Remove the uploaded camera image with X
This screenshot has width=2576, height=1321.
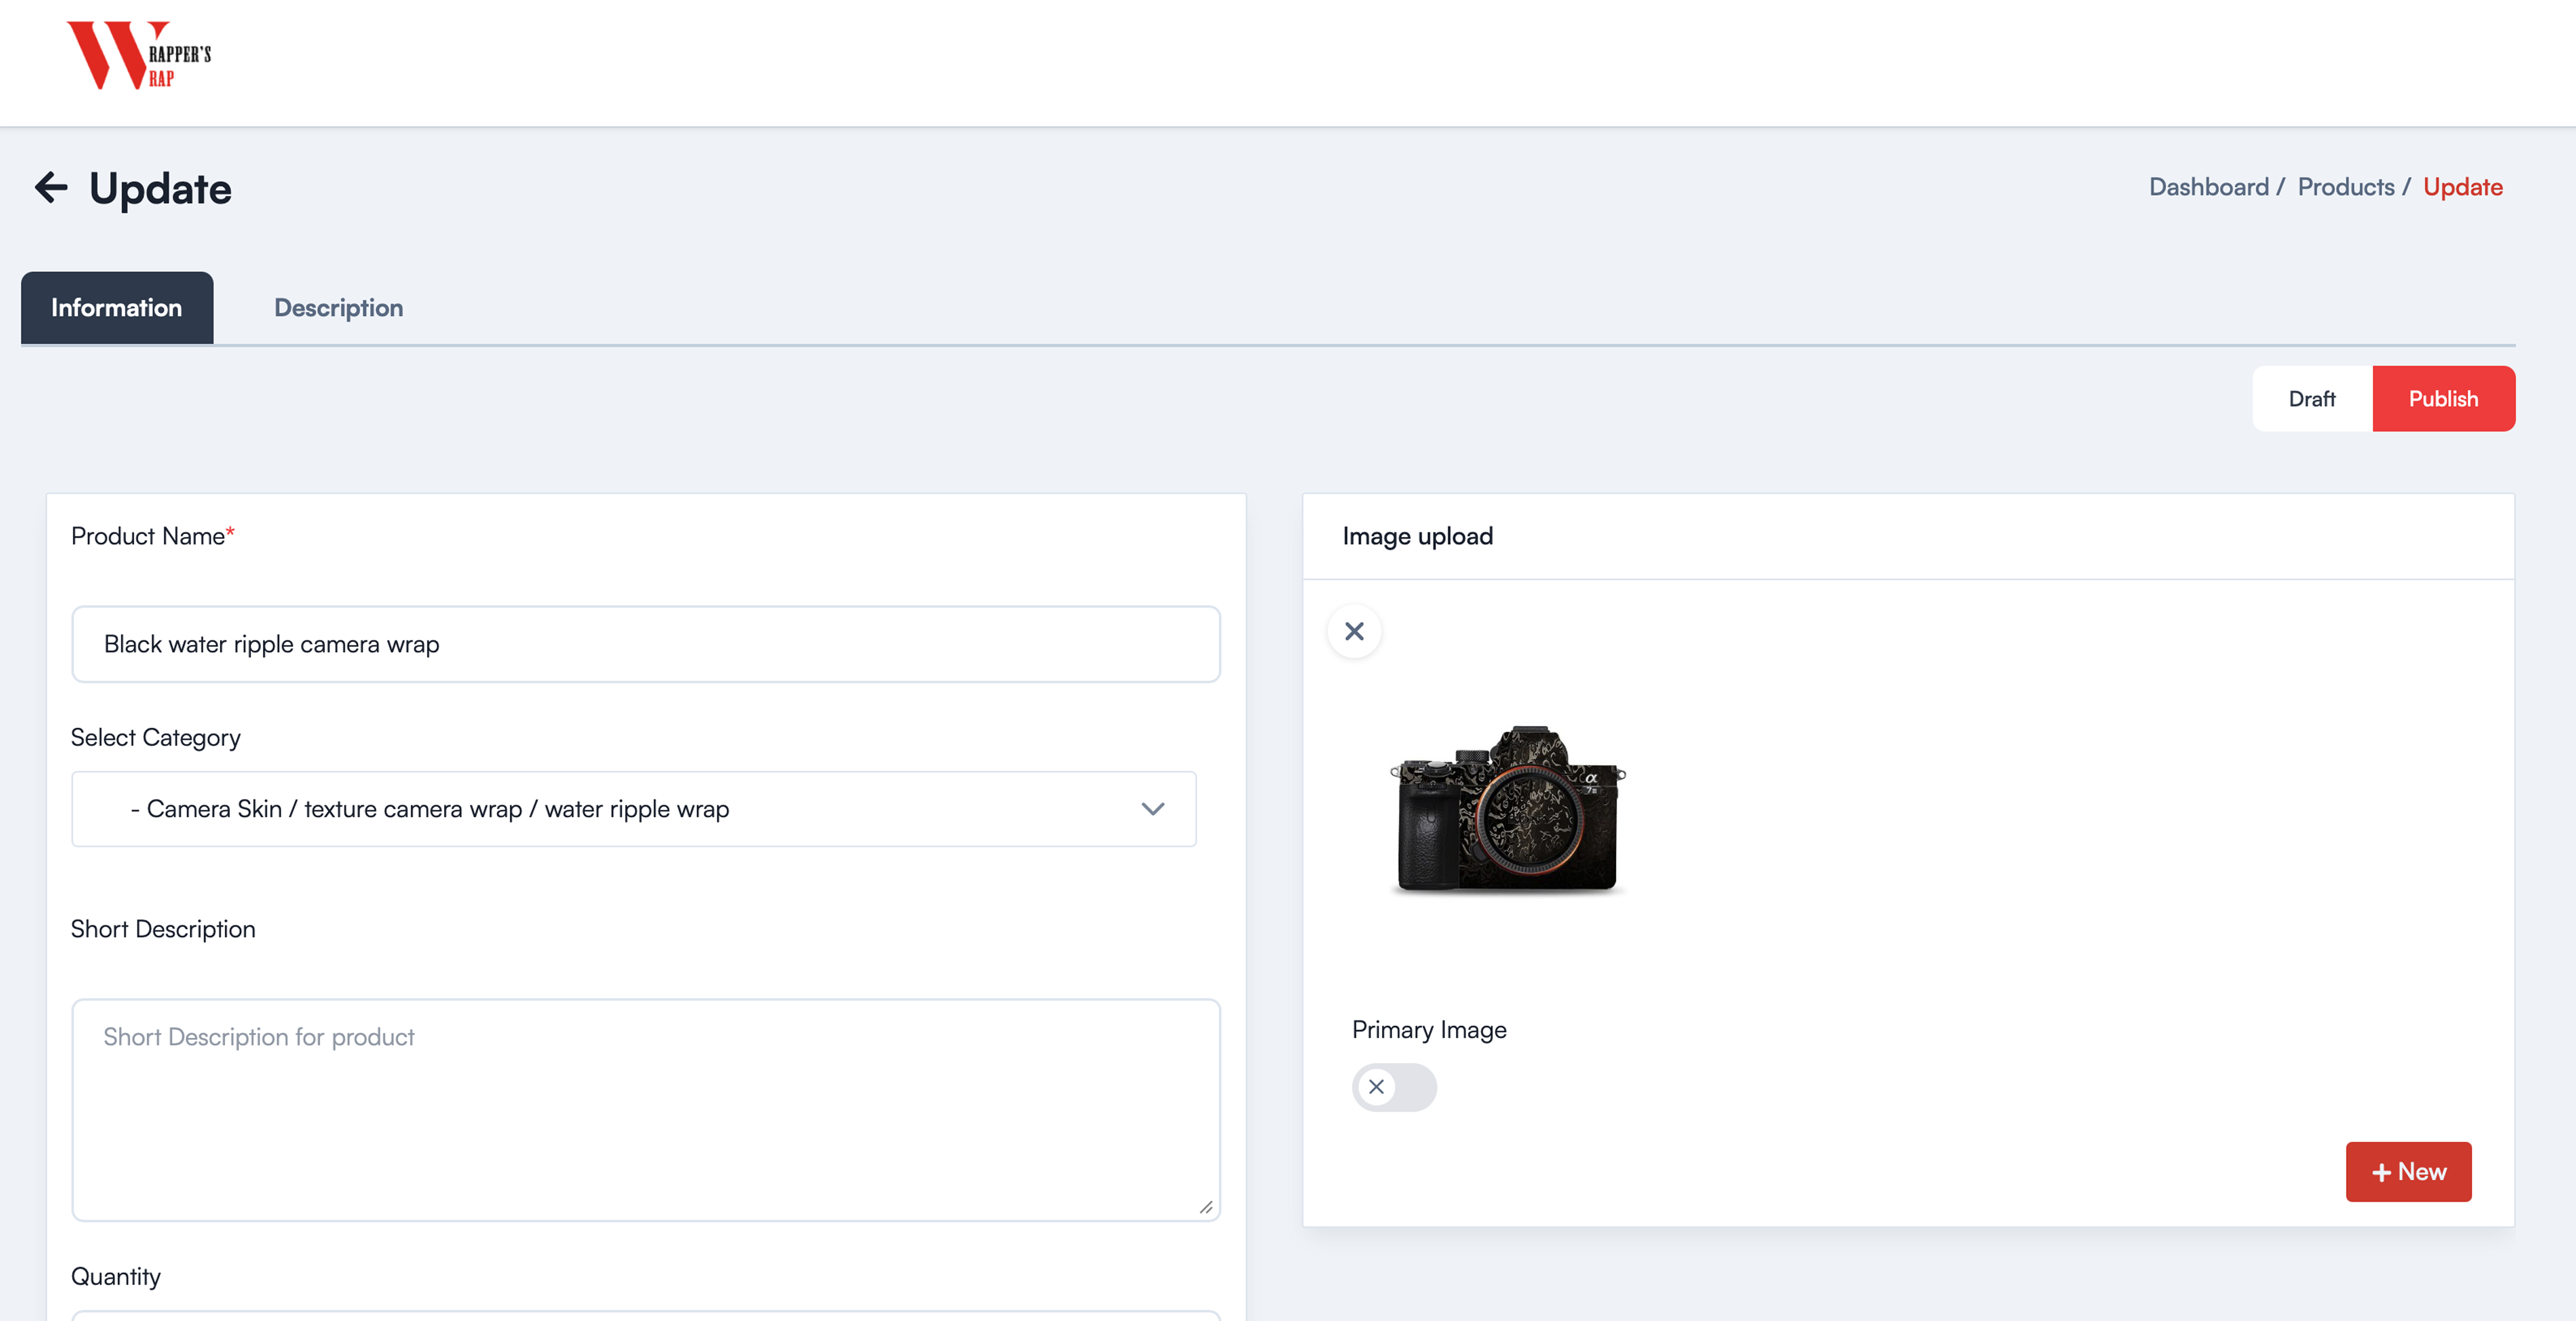(1354, 631)
